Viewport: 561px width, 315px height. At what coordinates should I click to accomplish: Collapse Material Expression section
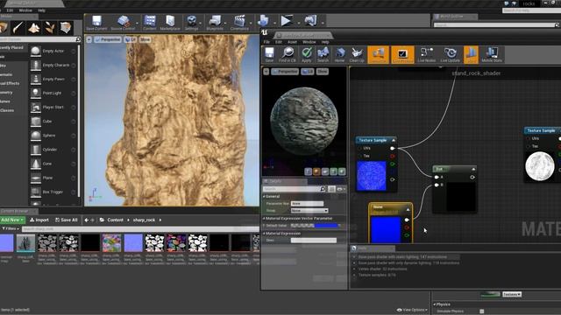(x=265, y=234)
